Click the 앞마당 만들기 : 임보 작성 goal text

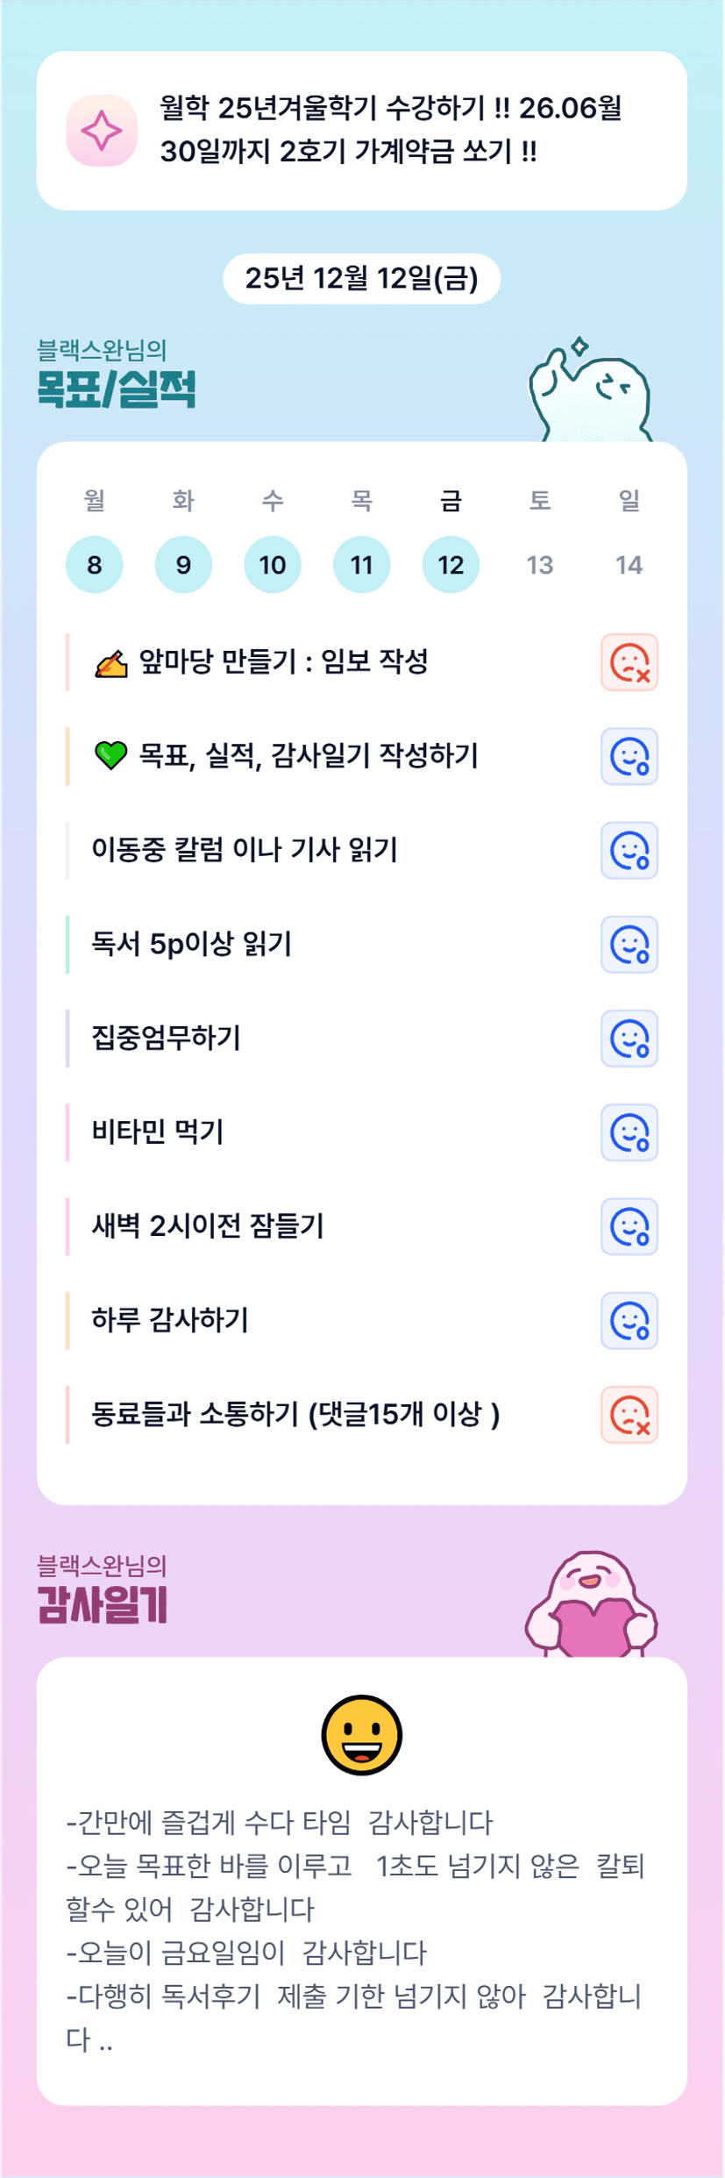283,661
